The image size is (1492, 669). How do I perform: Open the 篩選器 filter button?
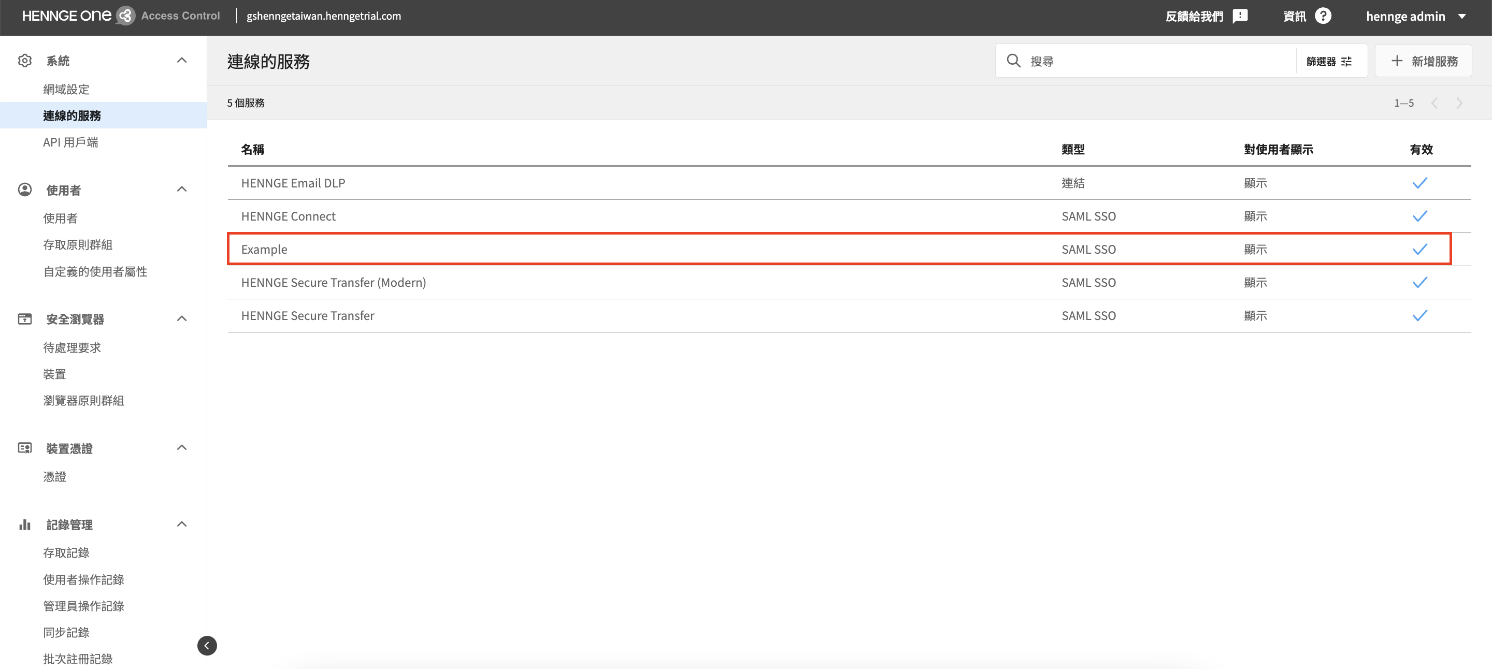[x=1330, y=61]
